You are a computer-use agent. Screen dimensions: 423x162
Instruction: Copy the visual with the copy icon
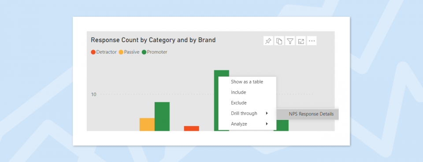point(279,41)
